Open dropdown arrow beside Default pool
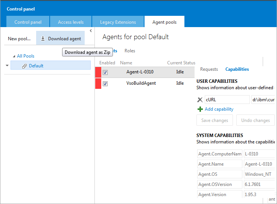 [x=7, y=65]
